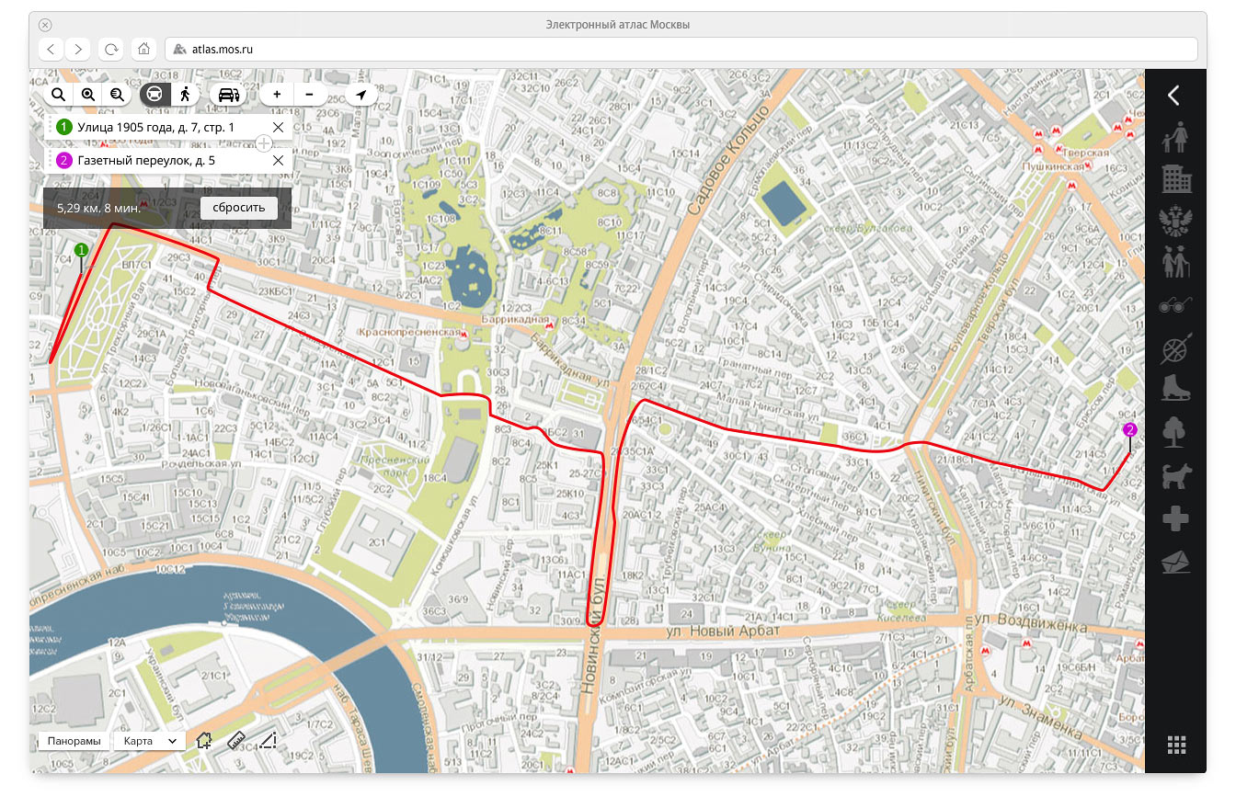Image resolution: width=1236 pixels, height=808 pixels.
Task: Open the ice skate rinks layer
Action: [1174, 389]
